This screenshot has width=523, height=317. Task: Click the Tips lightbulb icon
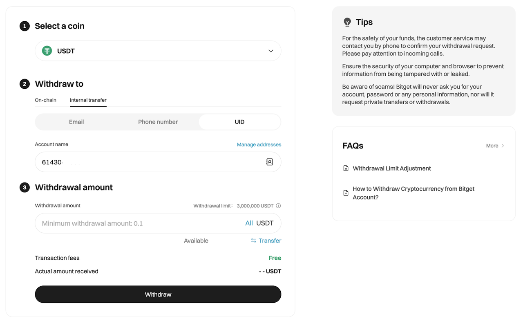point(347,22)
